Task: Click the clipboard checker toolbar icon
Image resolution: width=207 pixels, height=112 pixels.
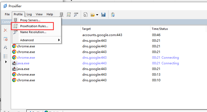Action: [x=113, y=15]
